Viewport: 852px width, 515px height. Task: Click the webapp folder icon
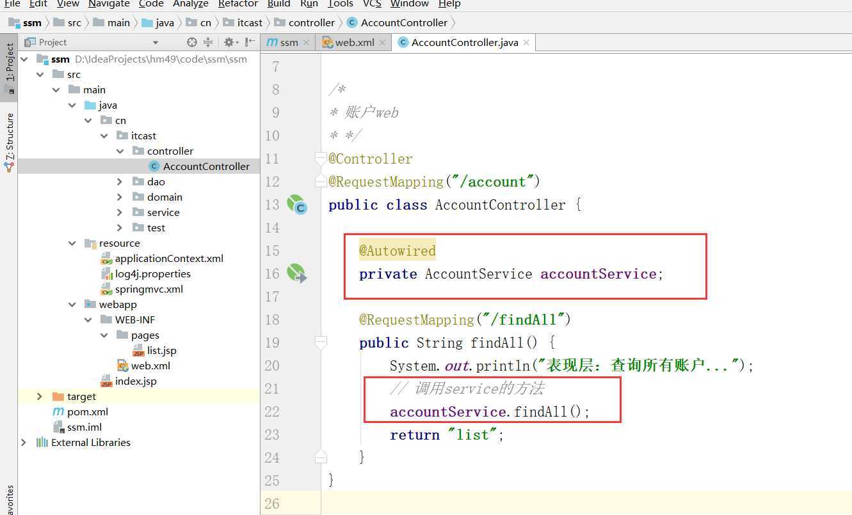coord(90,304)
